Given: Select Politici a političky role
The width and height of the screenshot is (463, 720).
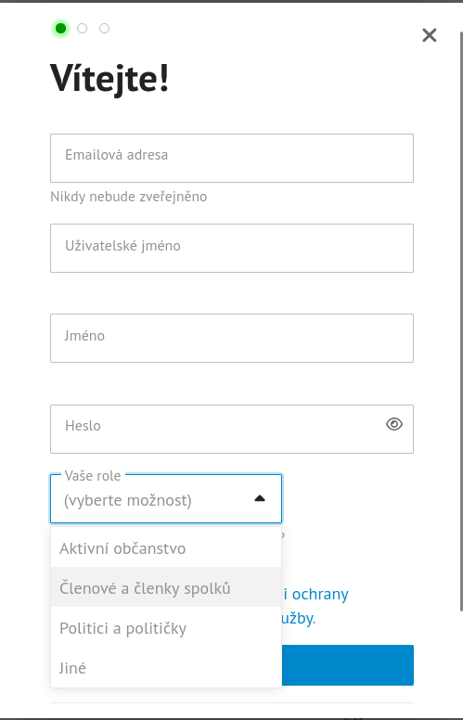Looking at the screenshot, I should pos(166,627).
